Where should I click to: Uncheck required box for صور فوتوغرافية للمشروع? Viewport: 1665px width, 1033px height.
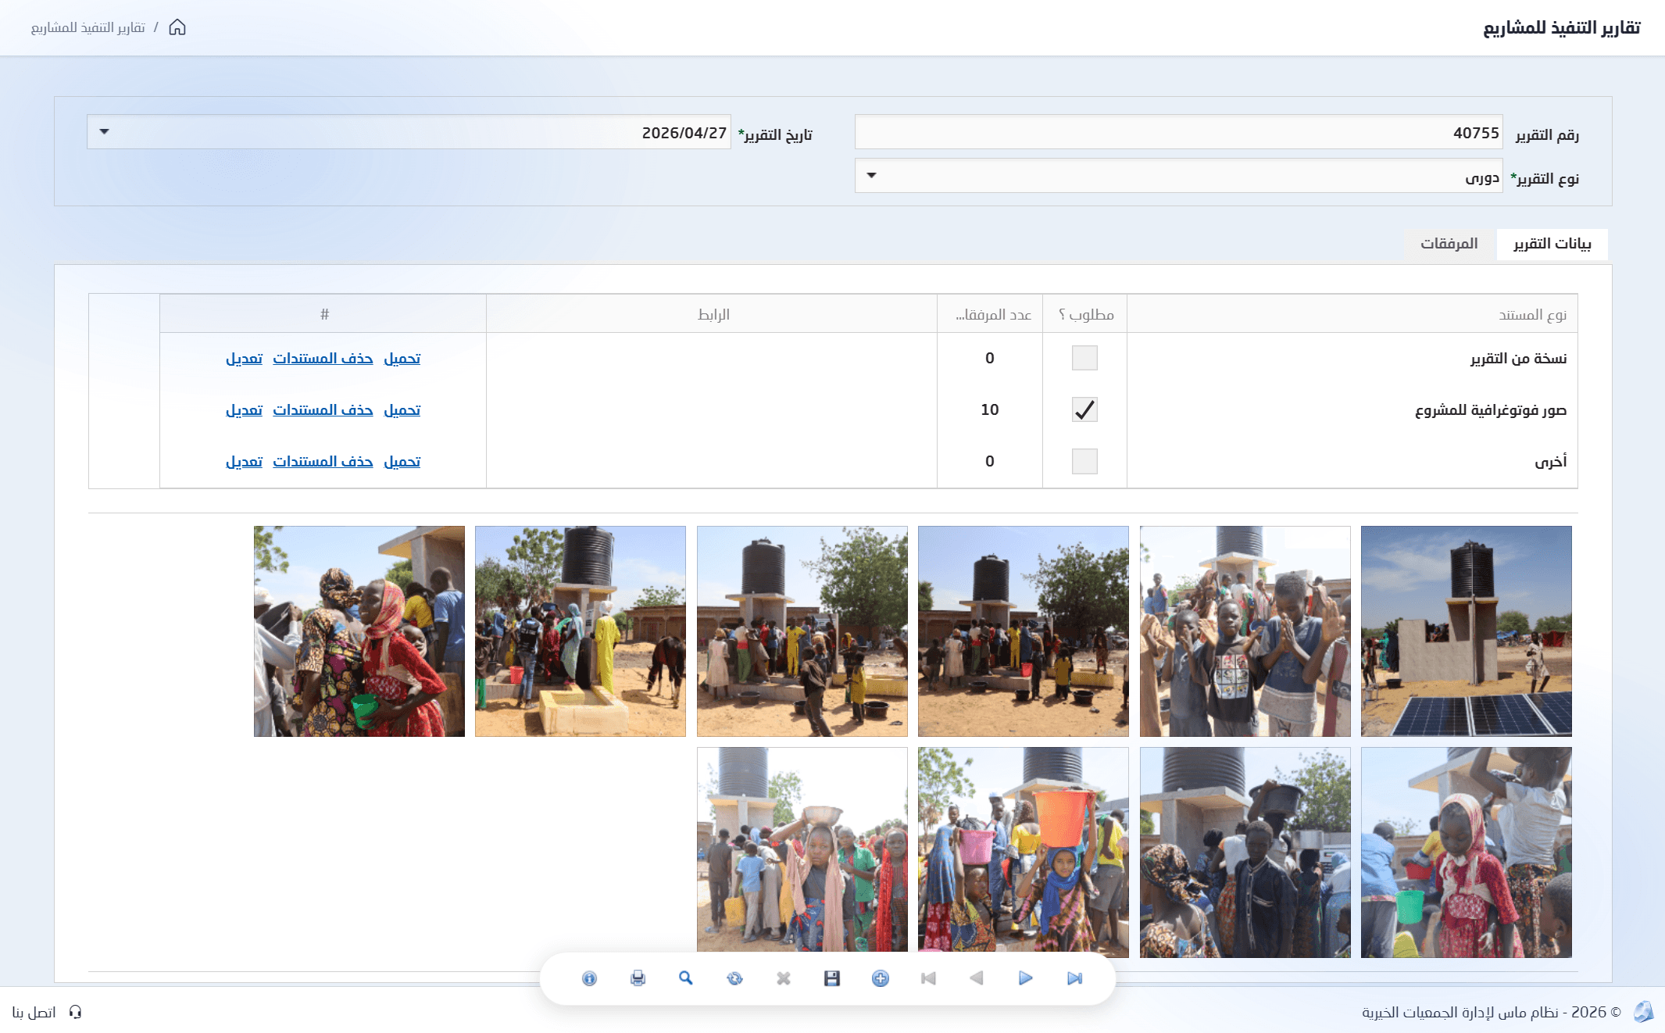(x=1084, y=409)
